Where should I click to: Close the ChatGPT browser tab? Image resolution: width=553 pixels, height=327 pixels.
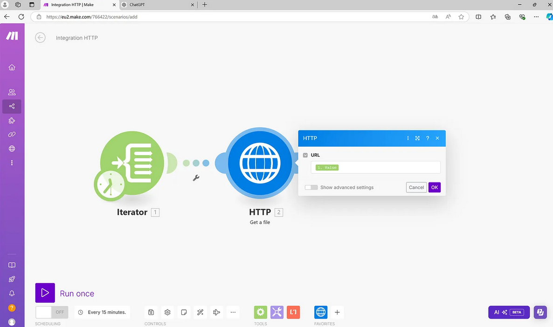pos(193,5)
